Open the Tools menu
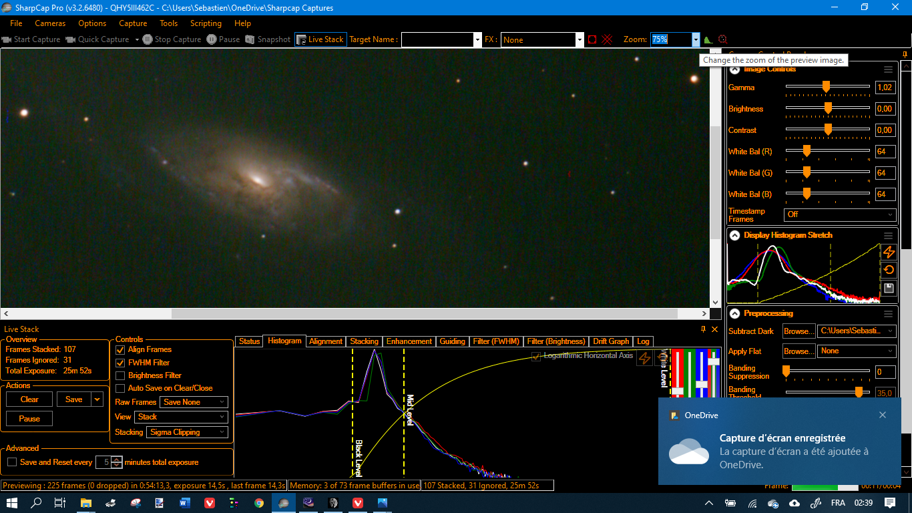The image size is (912, 513). [169, 23]
